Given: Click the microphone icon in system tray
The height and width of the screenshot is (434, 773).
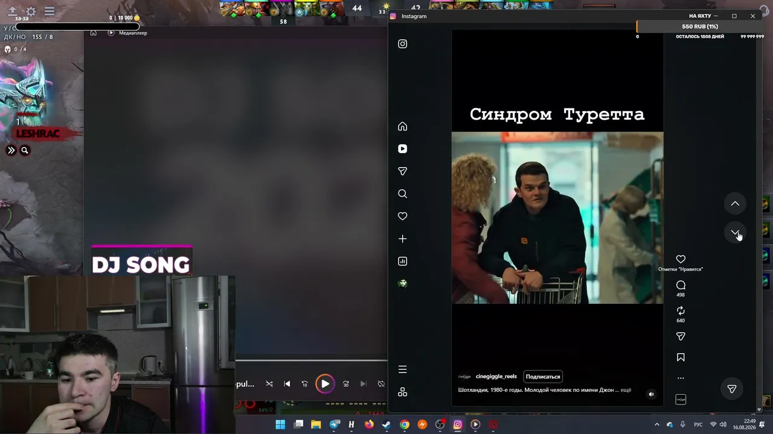Looking at the screenshot, I should (683, 424).
